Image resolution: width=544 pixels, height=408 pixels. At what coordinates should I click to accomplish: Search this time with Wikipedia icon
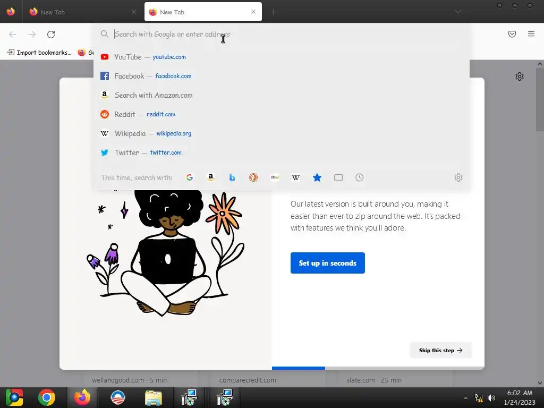tap(295, 177)
